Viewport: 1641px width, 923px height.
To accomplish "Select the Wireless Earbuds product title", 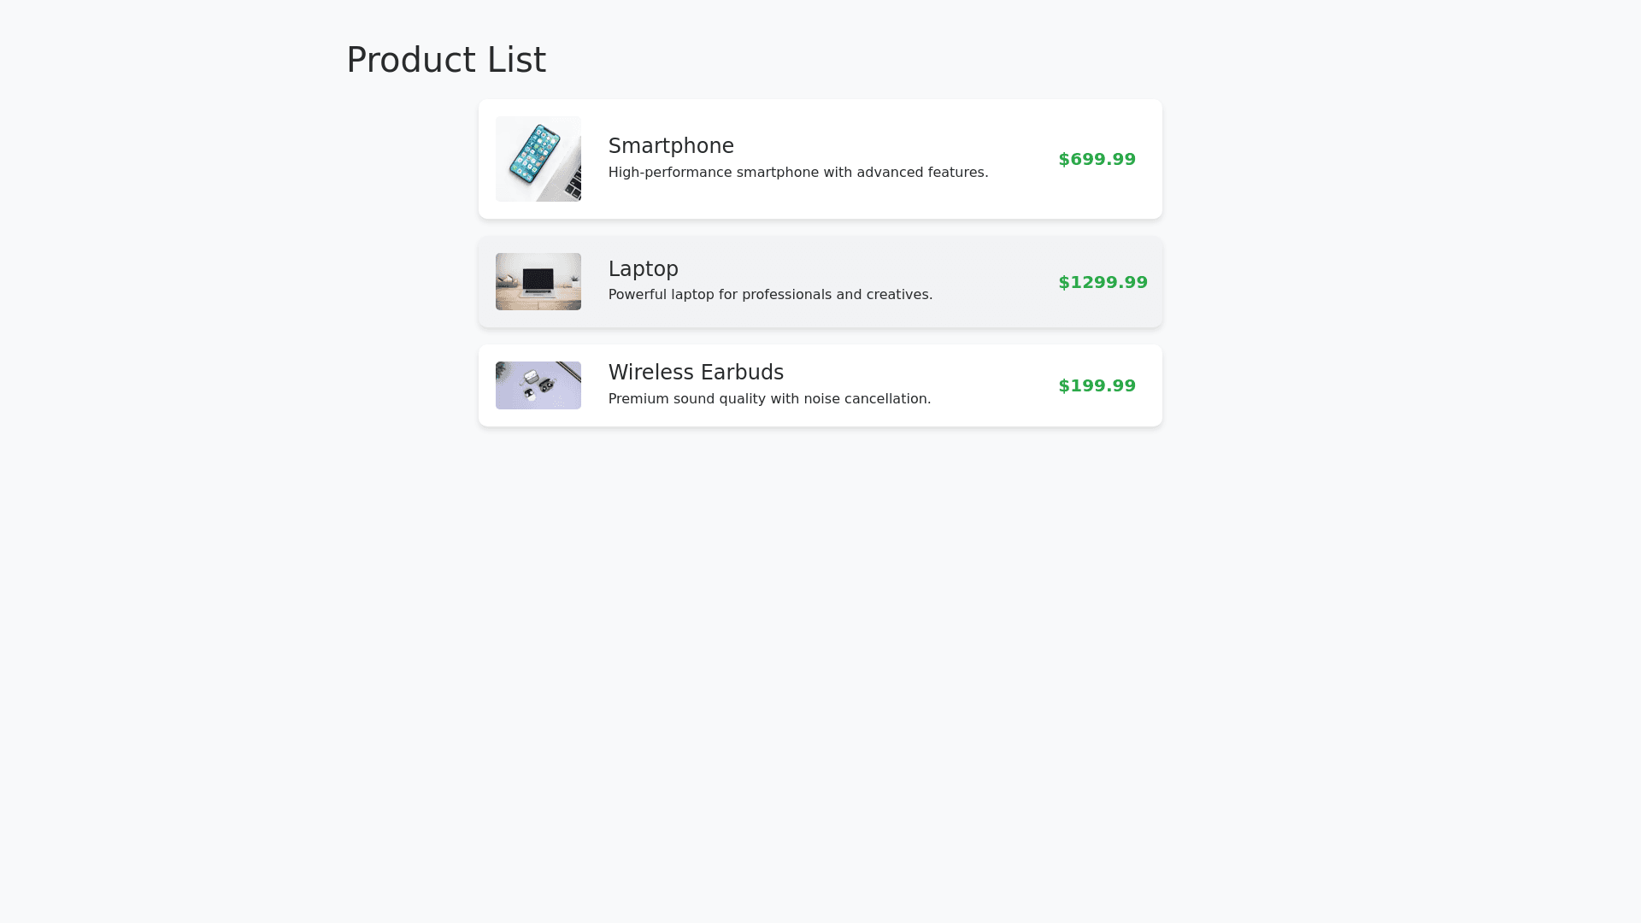I will 696,373.
